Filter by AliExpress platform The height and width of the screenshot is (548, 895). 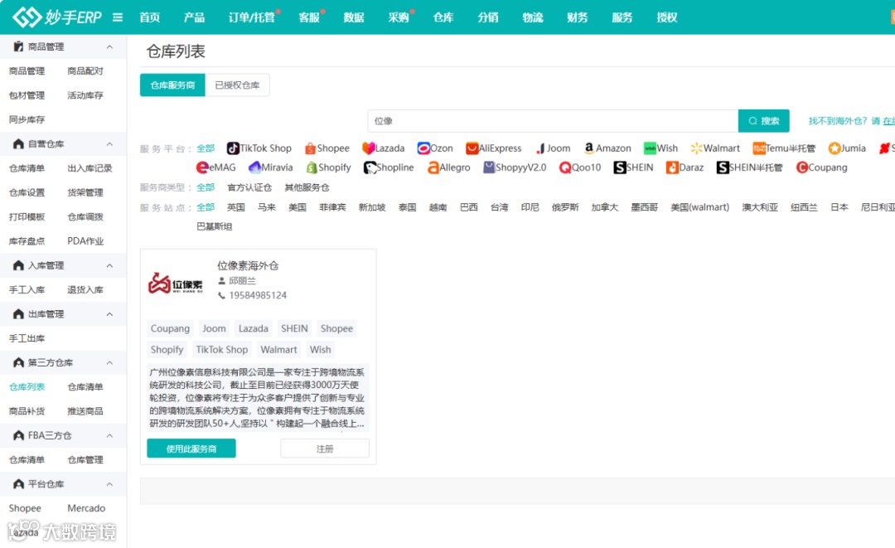[x=494, y=148]
